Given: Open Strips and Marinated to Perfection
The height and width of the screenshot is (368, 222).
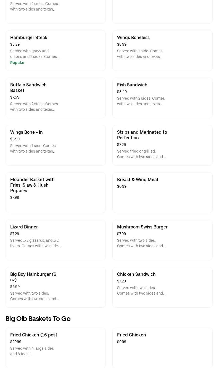Looking at the screenshot, I should coord(142,135).
